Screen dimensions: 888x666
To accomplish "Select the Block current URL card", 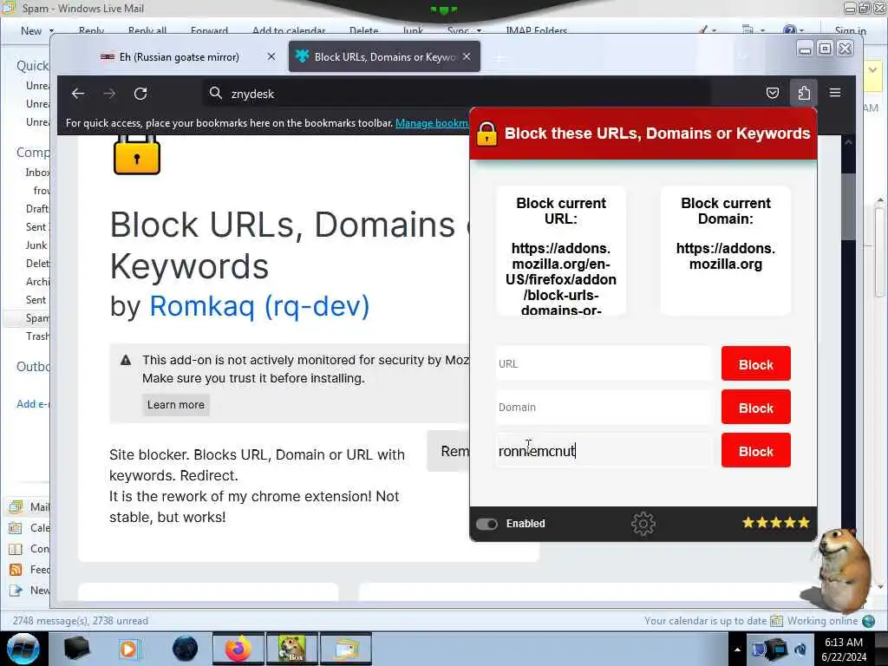I will coord(561,251).
